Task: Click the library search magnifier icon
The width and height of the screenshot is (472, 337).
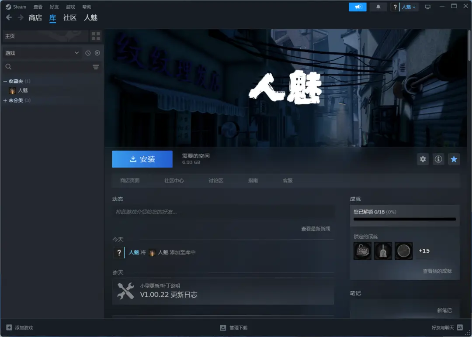Action: (x=8, y=67)
